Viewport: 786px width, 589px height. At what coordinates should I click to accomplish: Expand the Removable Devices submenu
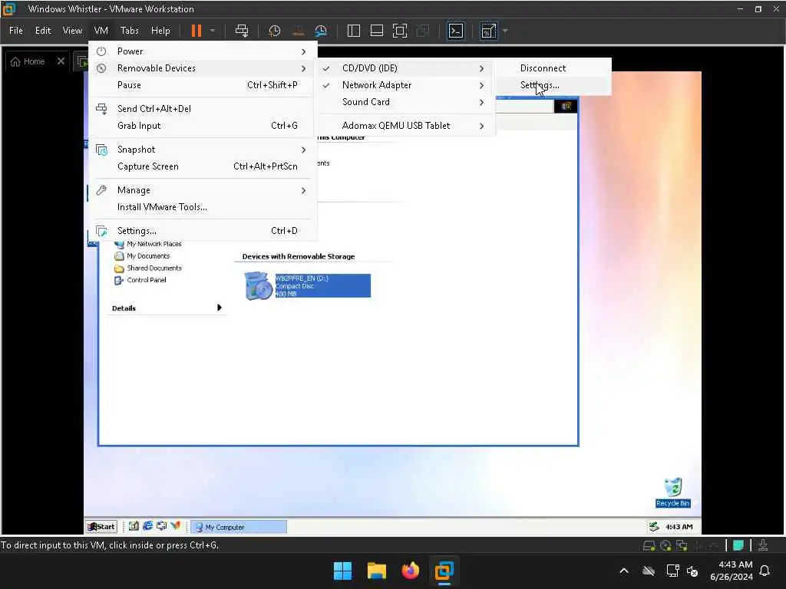(x=203, y=68)
